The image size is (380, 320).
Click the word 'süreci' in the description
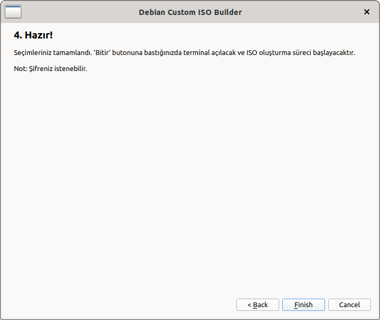(300, 53)
